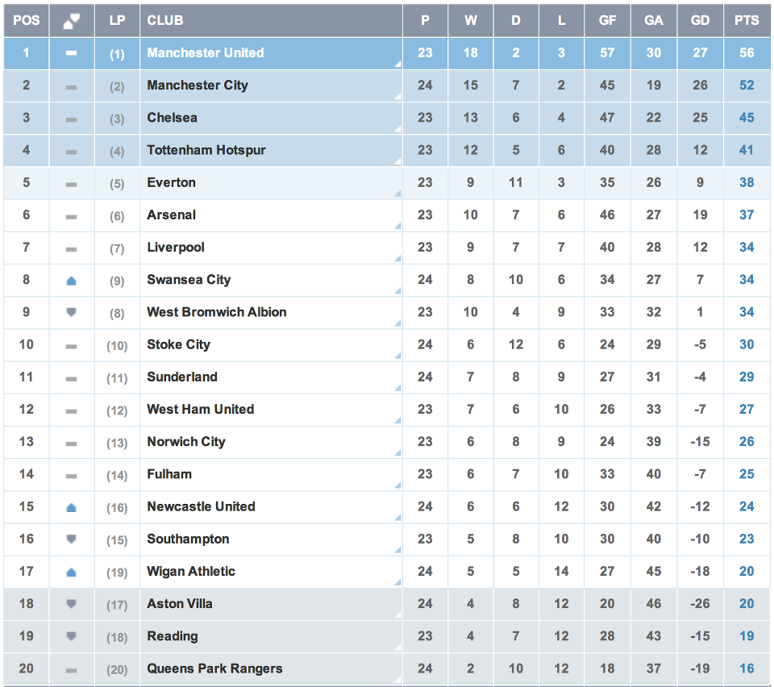Expand Liverpool row using corner triangle
The image size is (774, 687).
click(x=397, y=259)
